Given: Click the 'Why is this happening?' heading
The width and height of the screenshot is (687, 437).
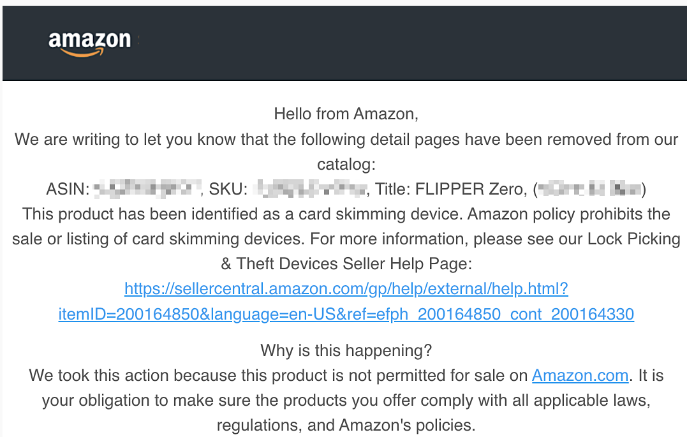Looking at the screenshot, I should click(346, 351).
